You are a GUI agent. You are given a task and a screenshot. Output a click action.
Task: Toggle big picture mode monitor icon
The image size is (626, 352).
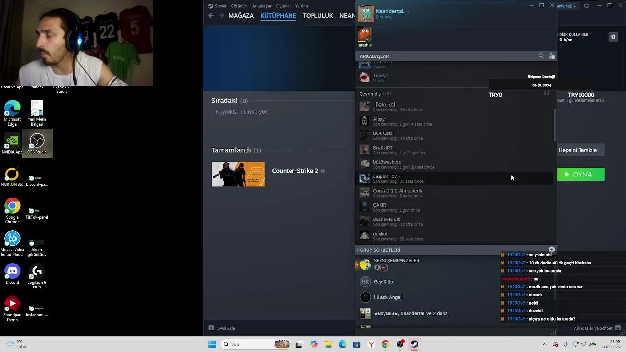coord(587,6)
